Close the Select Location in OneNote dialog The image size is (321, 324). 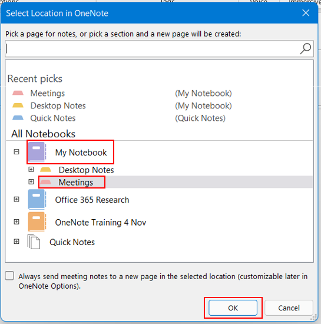pos(306,13)
